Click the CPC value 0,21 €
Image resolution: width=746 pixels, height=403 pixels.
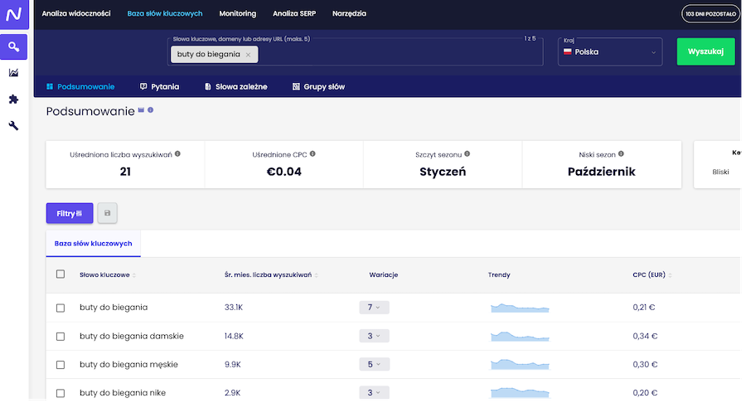[x=644, y=308]
